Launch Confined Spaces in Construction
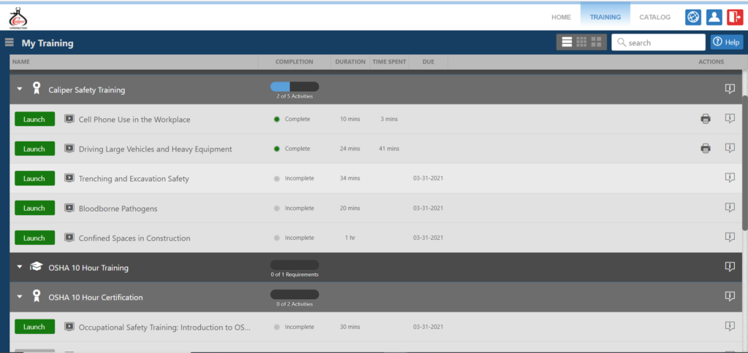Image resolution: width=748 pixels, height=353 pixels. coord(34,238)
